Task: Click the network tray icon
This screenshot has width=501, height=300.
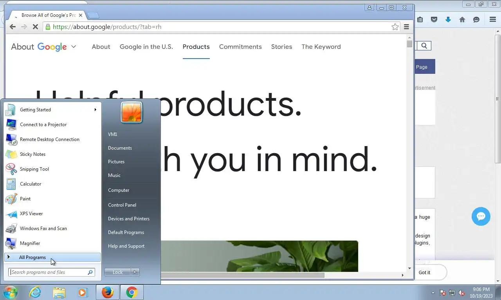Action: [x=452, y=293]
